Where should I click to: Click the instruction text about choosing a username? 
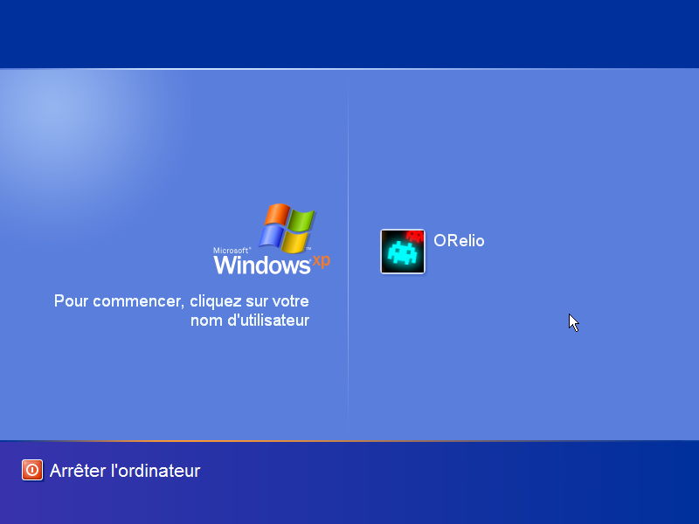click(181, 311)
